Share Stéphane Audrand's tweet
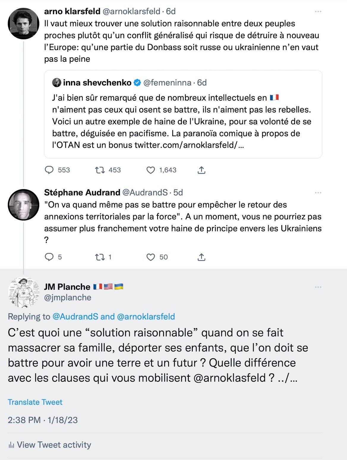The width and height of the screenshot is (347, 460). click(x=201, y=257)
